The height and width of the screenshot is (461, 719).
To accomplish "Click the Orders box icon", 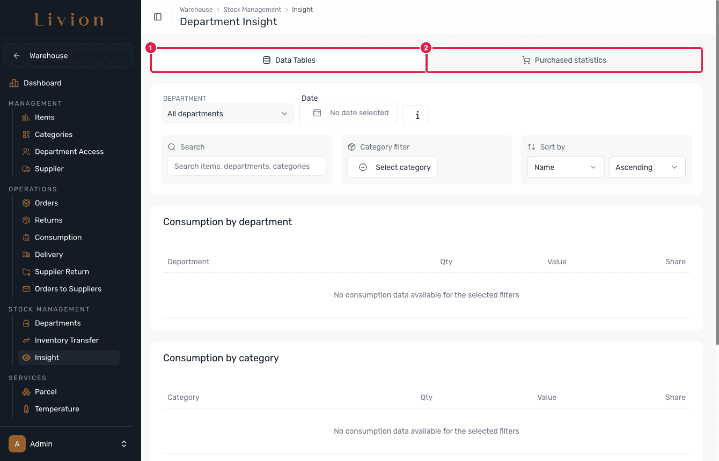I will [x=26, y=203].
